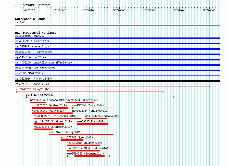Viewport: 227px width, 166px height.
Task: Select esv2746208 (Wong2012b) label
Action: pyautogui.click(x=32, y=89)
